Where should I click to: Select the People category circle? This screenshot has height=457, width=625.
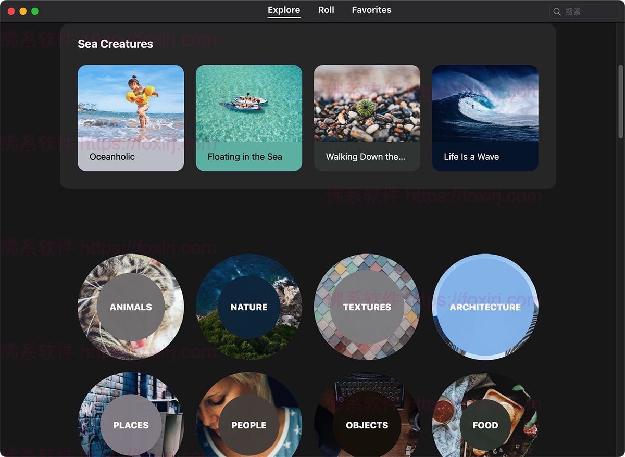click(249, 425)
